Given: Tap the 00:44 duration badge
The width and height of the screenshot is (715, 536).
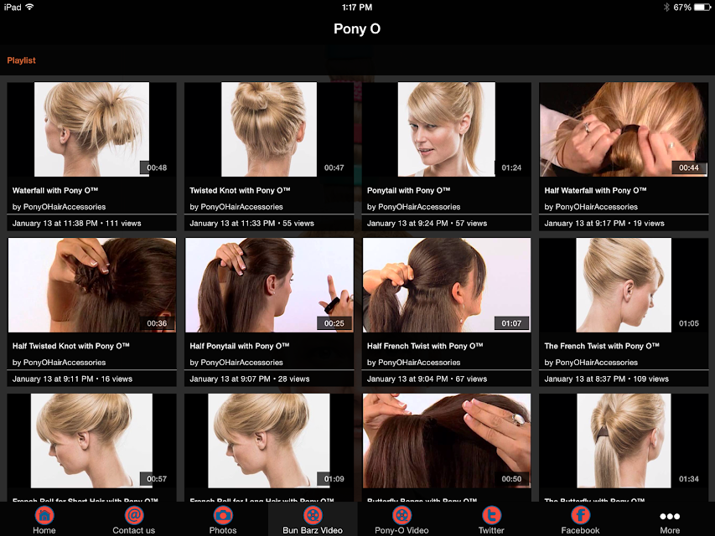Looking at the screenshot, I should tap(689, 167).
